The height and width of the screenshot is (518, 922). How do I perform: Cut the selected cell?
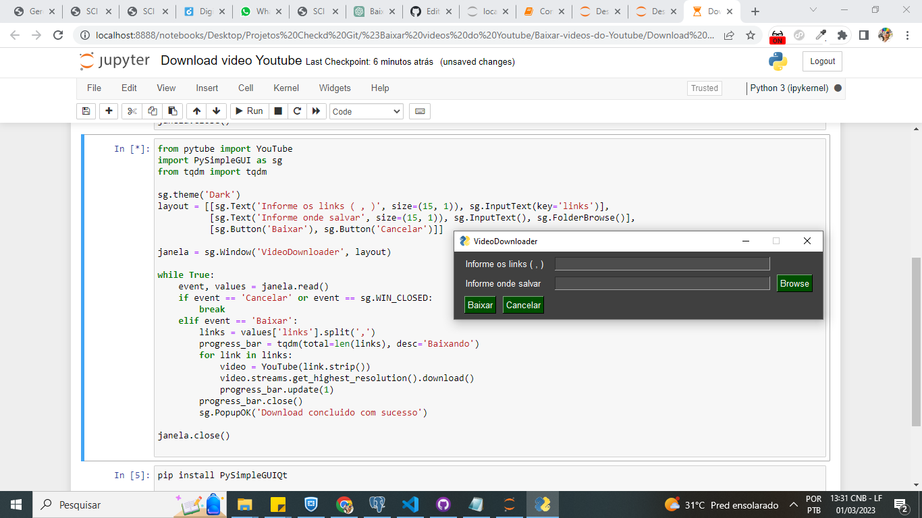pos(131,111)
